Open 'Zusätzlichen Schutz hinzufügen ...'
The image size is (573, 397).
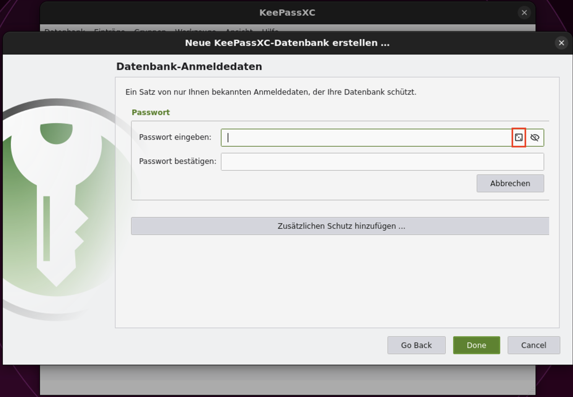pos(340,226)
